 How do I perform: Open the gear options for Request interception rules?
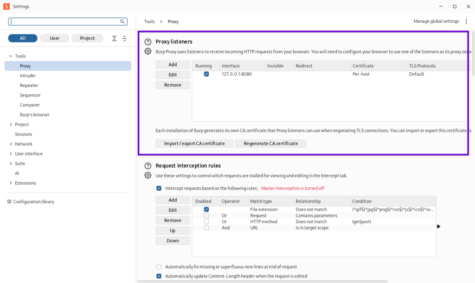point(148,175)
